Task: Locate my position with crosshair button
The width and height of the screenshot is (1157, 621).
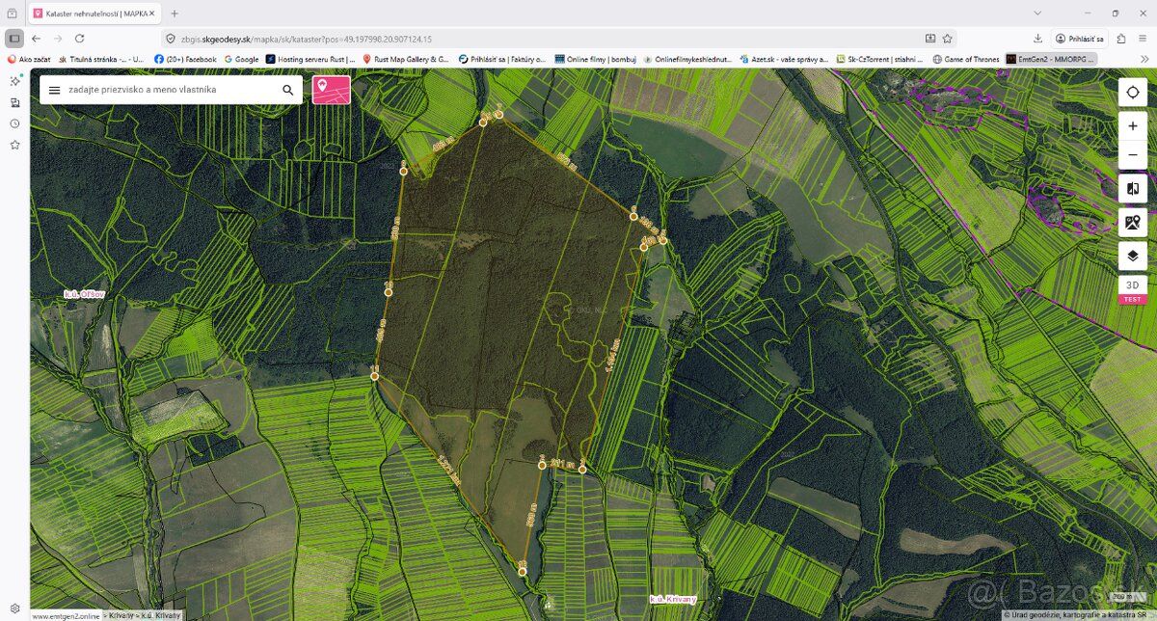Action: [1132, 93]
